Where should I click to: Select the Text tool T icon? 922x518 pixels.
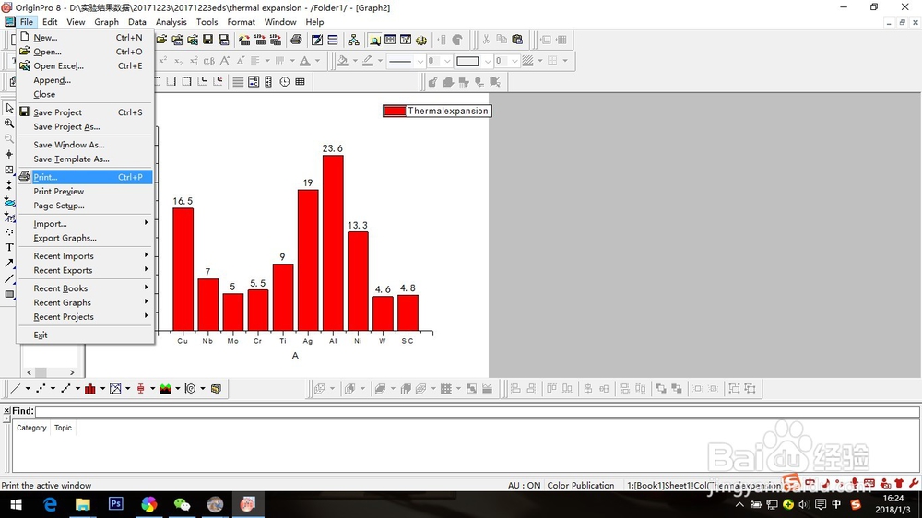pos(9,247)
